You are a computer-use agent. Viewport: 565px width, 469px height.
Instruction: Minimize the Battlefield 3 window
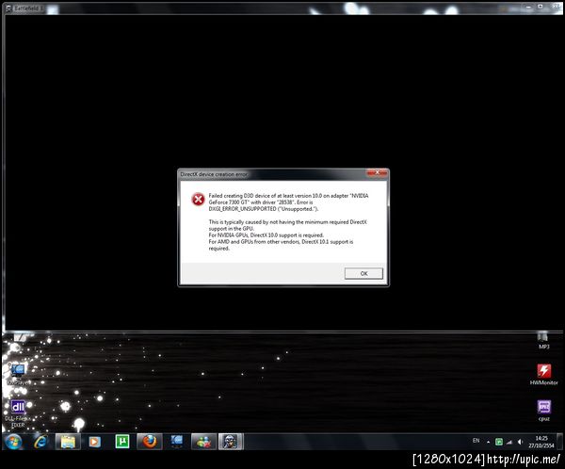528,7
